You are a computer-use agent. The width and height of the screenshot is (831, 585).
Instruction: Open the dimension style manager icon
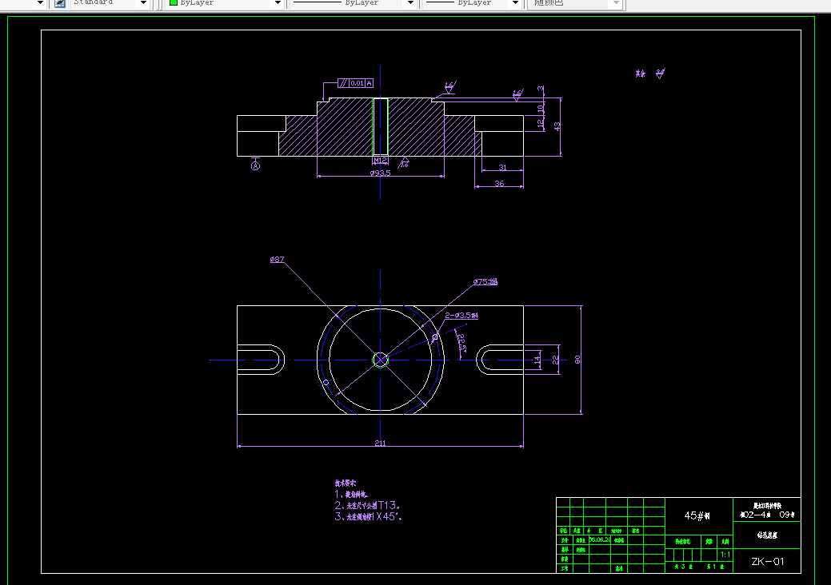61,3
